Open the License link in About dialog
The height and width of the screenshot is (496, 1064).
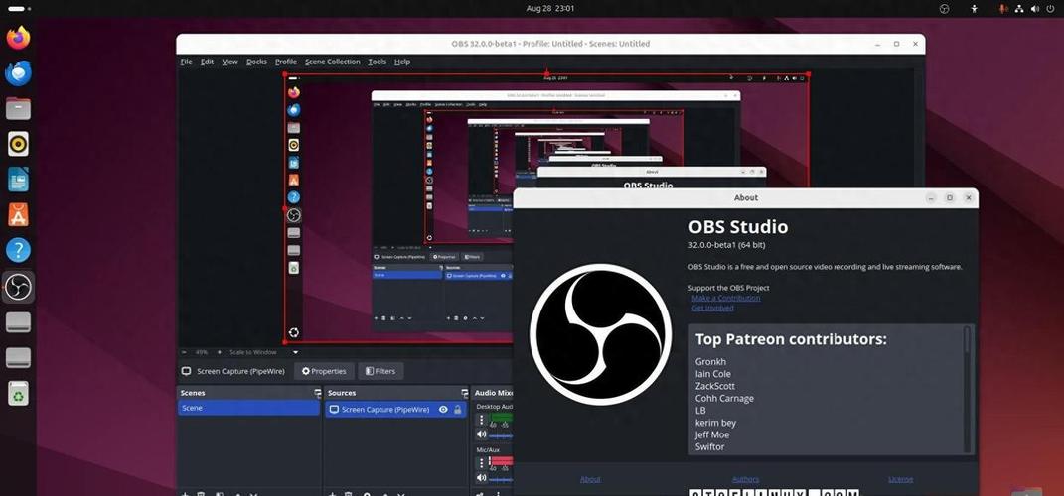[900, 480]
